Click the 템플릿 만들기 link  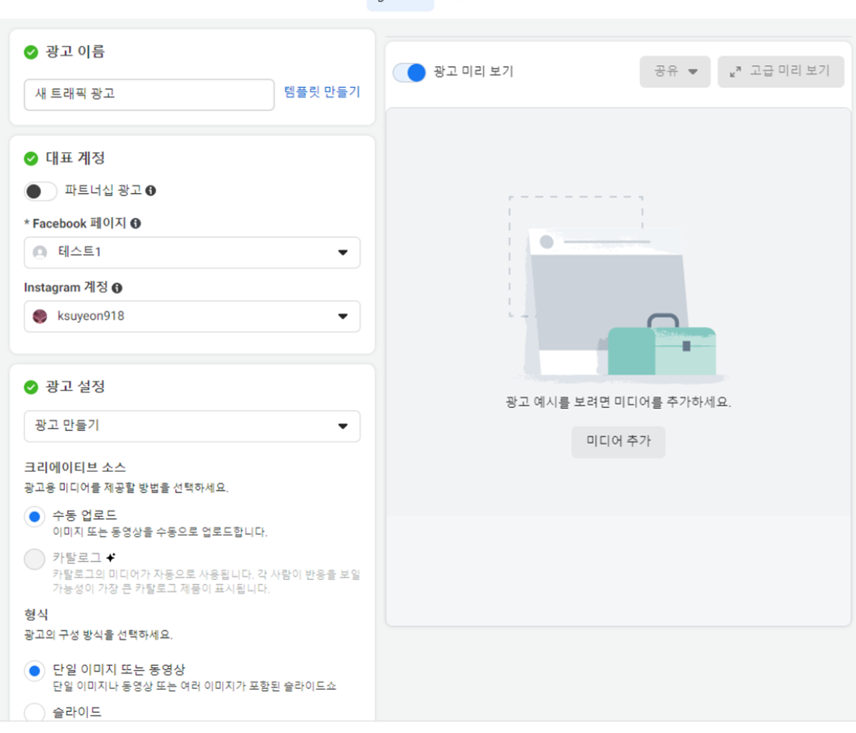click(x=322, y=92)
